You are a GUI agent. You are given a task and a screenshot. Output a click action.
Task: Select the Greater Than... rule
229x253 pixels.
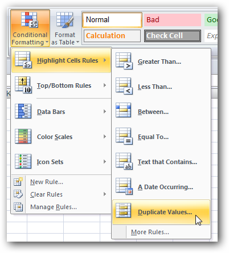click(x=161, y=62)
